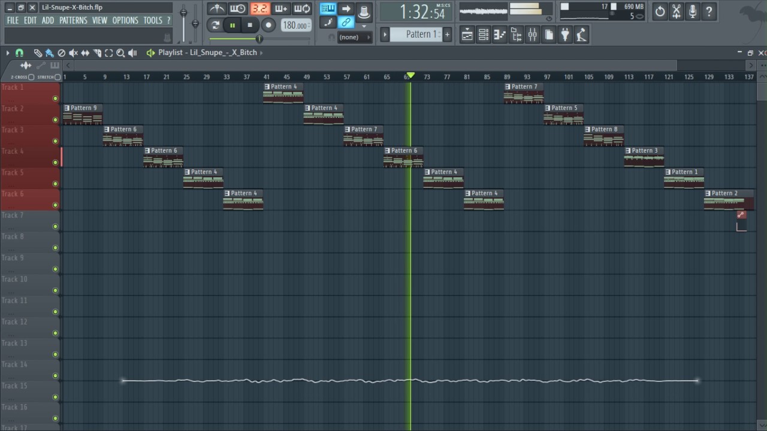Screen dimensions: 767x431
Task: Mute Track 15 via green dot
Action: [55, 397]
